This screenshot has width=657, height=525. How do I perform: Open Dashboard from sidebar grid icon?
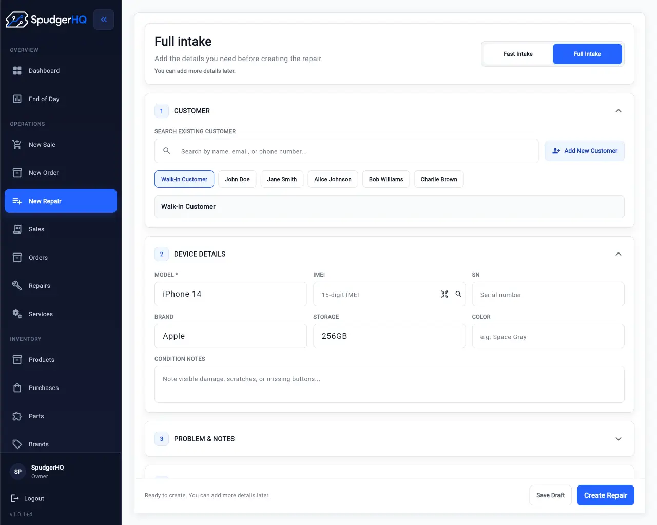(17, 71)
